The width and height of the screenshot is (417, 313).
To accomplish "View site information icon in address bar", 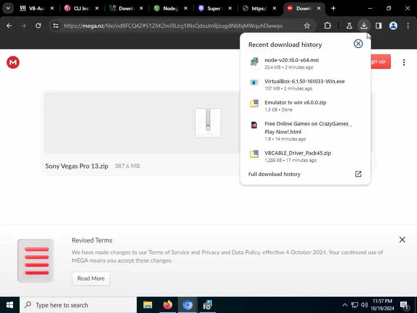I will (55, 26).
